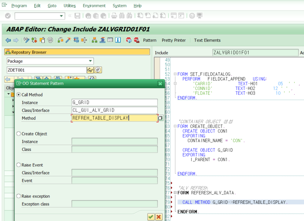Open the Package object type dropdown
304x221 pixels.
tap(90, 61)
